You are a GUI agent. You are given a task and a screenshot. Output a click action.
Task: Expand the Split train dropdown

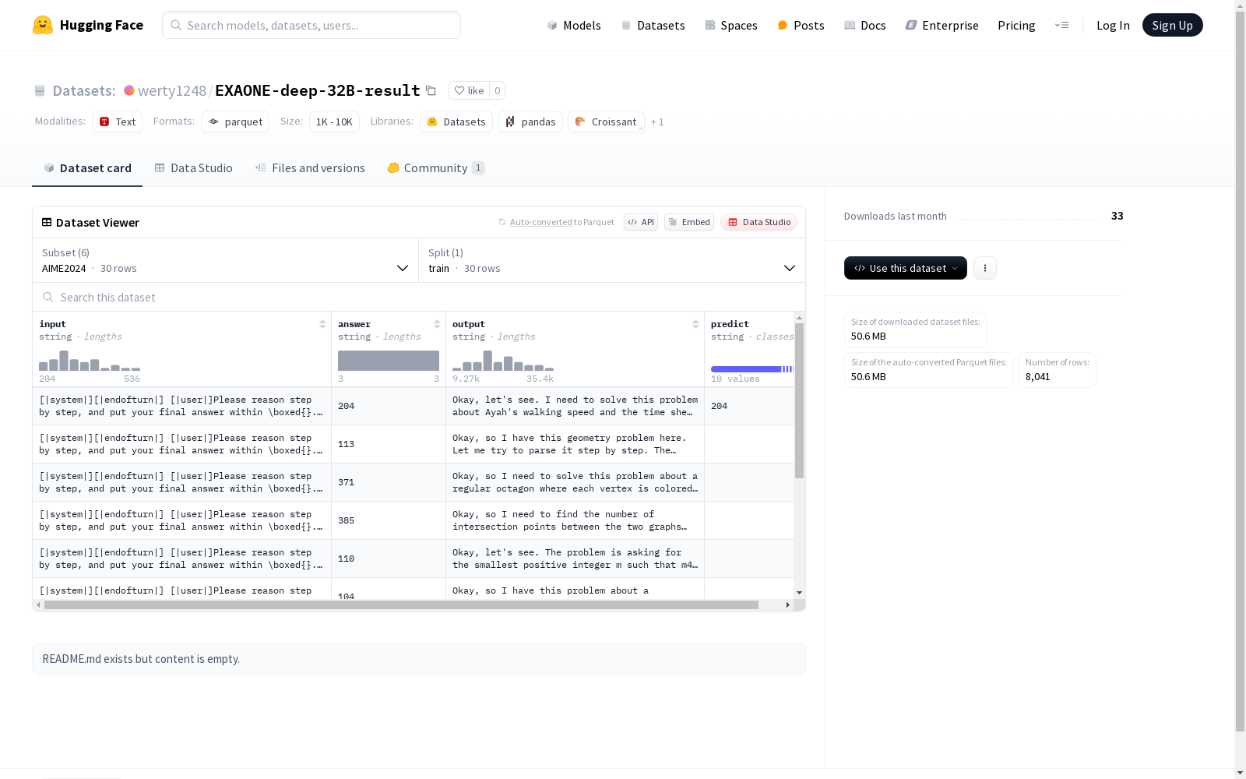click(x=612, y=260)
